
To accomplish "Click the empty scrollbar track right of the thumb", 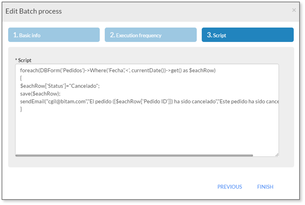I will tap(264, 156).
